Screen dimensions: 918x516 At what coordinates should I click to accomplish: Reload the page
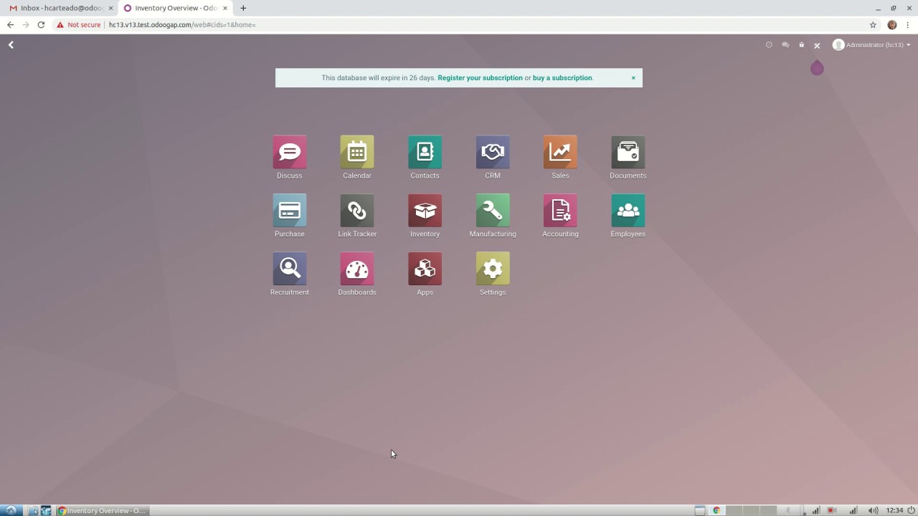[41, 24]
